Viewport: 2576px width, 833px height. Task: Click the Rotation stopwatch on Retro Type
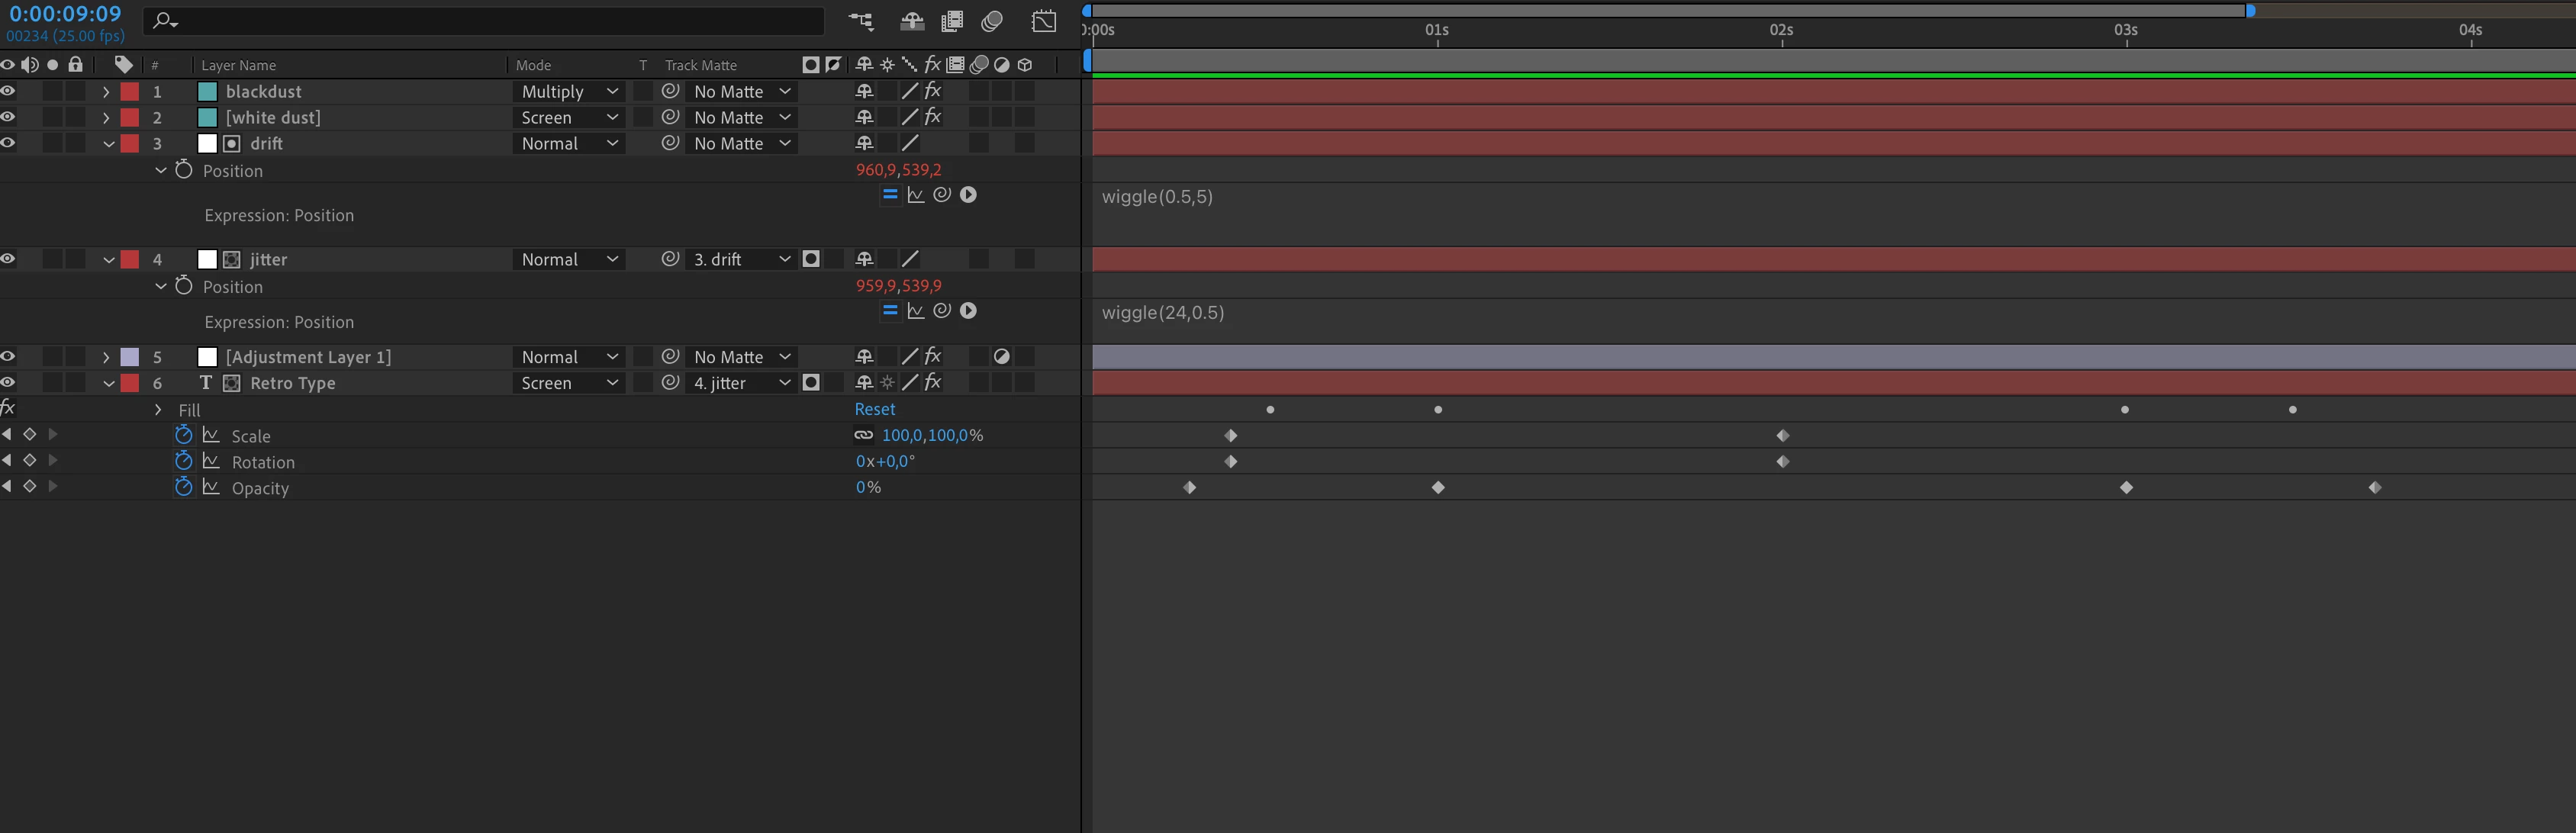pyautogui.click(x=183, y=461)
